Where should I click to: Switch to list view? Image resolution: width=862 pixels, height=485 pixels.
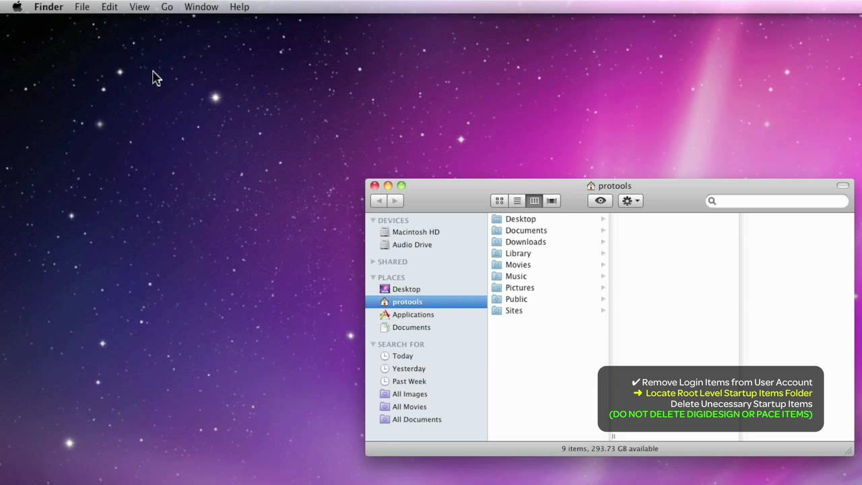point(517,201)
